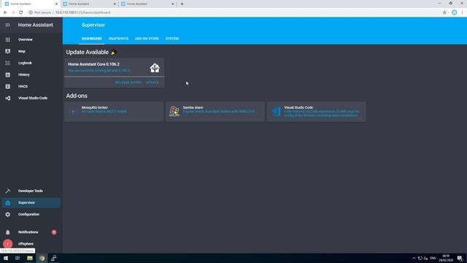Collapse the Home Assistant sidebar menu icon

[x=8, y=25]
